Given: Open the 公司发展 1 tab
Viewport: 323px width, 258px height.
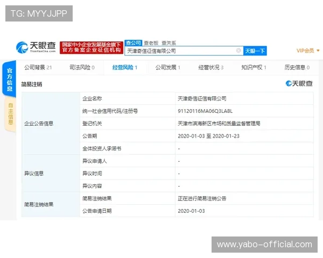Looking at the screenshot, I should [167, 67].
